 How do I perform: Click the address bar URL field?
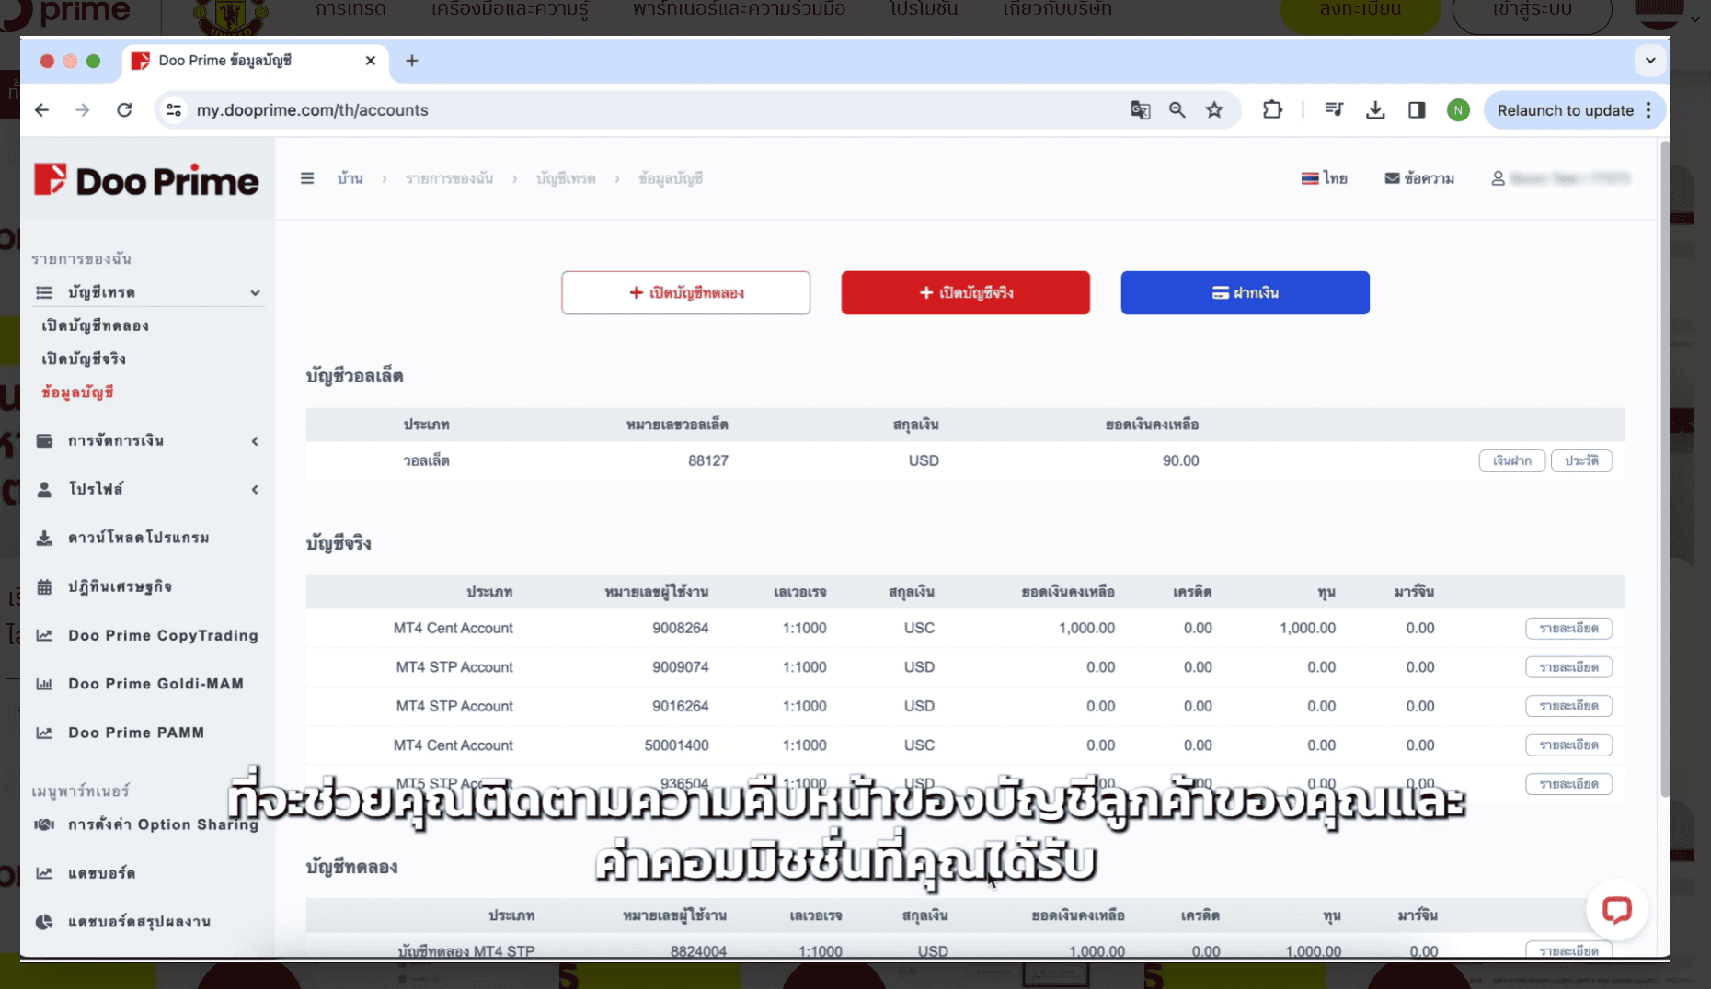pyautogui.click(x=644, y=110)
